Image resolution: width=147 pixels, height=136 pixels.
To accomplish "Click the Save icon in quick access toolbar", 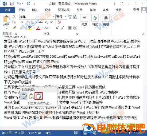I will pyautogui.click(x=12, y=4).
